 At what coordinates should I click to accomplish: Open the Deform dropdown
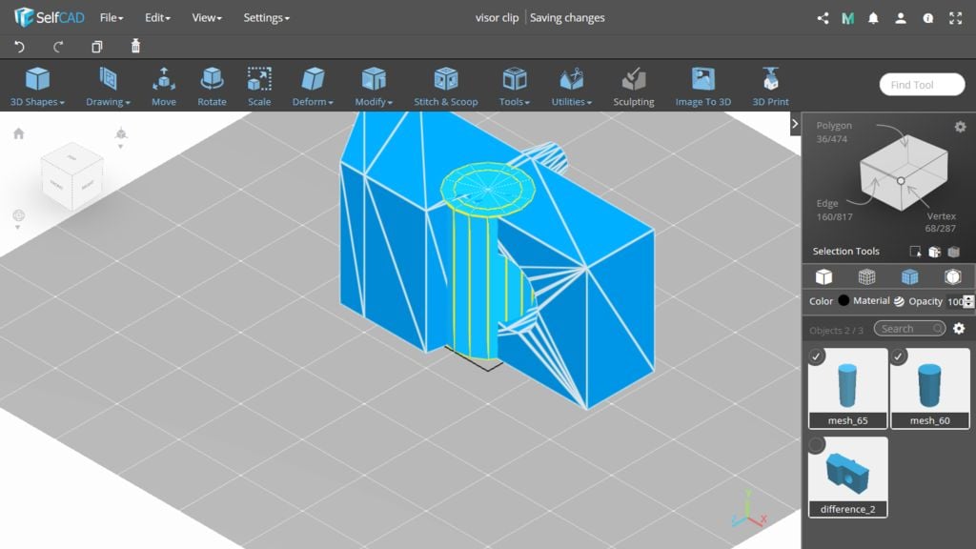tap(313, 86)
